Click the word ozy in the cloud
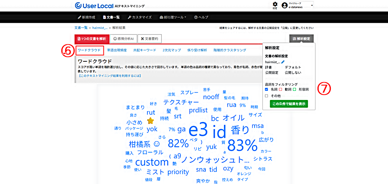Screen dimensions: 388x184 [x=228, y=169]
